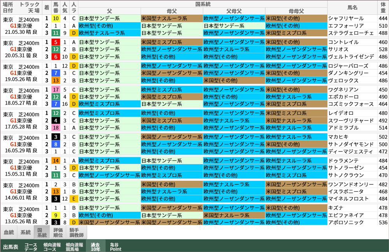Open コースデータ in the bottom bar
The width and height of the screenshot is (389, 252).
31,247
